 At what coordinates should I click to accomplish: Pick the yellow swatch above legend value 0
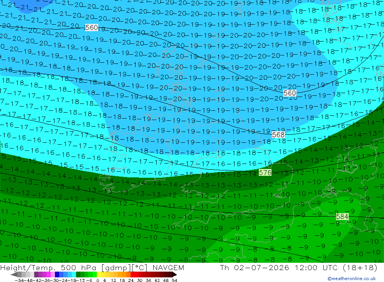(99, 275)
